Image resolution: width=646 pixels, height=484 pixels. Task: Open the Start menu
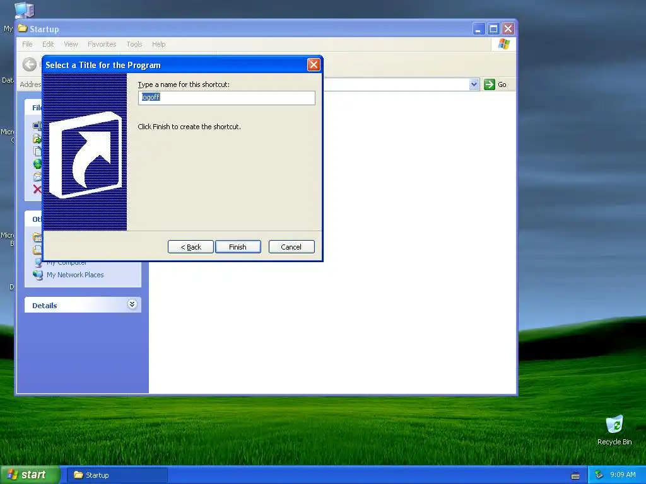30,475
